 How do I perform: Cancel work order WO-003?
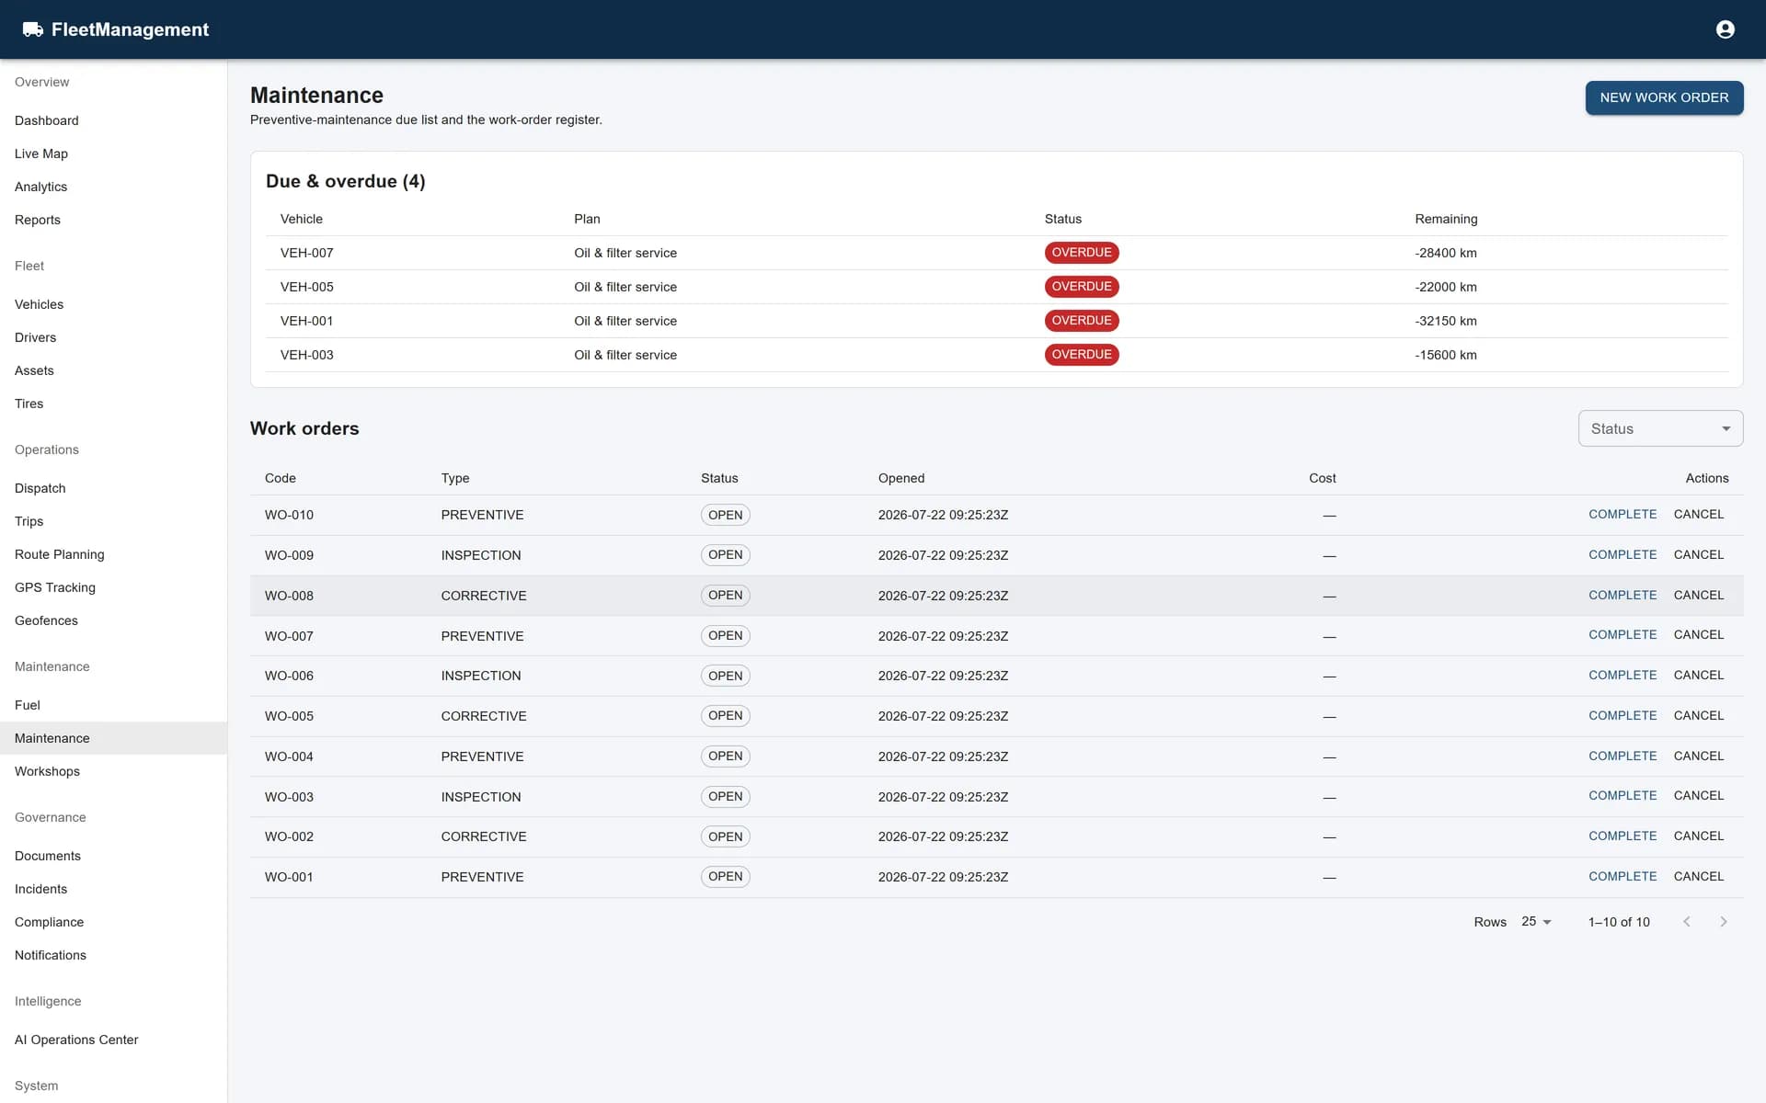point(1699,796)
